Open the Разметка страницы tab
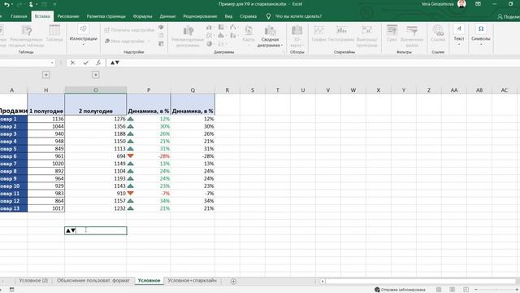The height and width of the screenshot is (293, 520). pos(106,16)
